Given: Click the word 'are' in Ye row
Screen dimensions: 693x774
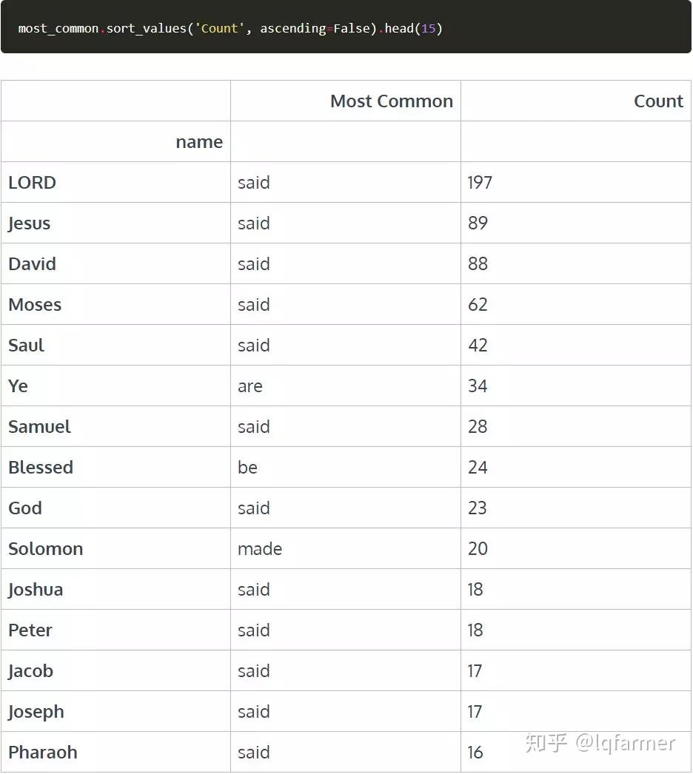Looking at the screenshot, I should 250,386.
